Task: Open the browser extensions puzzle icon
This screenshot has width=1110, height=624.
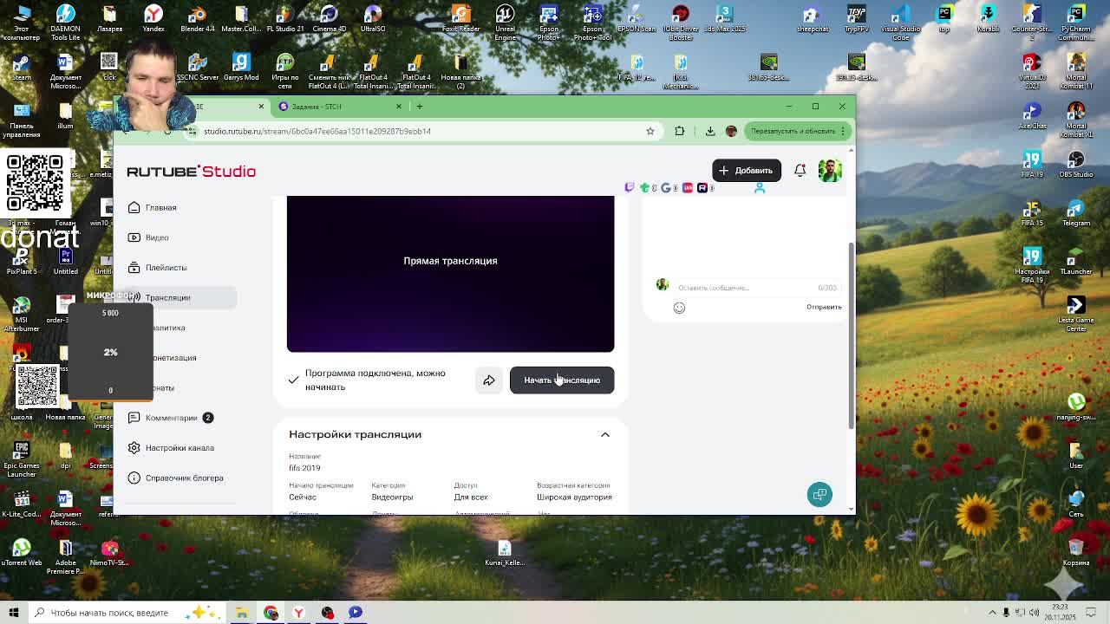Action: (680, 132)
